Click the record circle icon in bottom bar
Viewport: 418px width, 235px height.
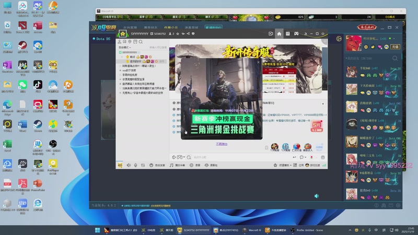(x=191, y=165)
